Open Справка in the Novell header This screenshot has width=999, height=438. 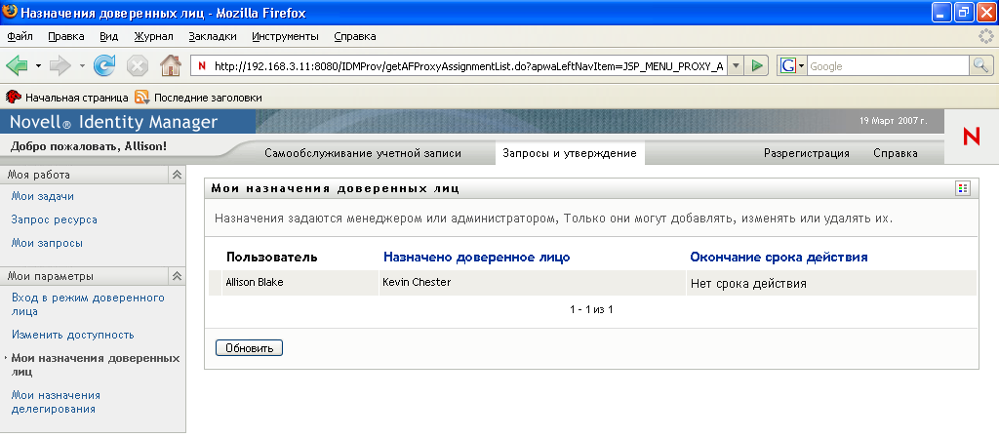pos(896,153)
